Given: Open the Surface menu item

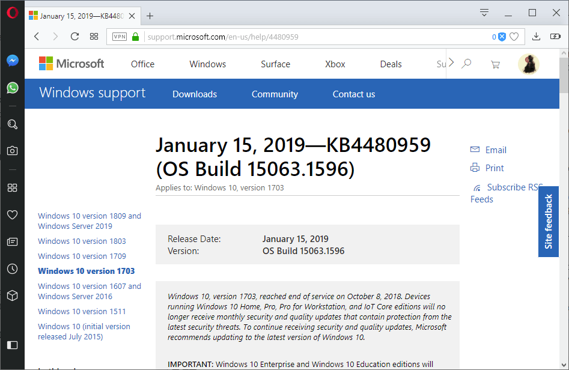Looking at the screenshot, I should pyautogui.click(x=275, y=64).
